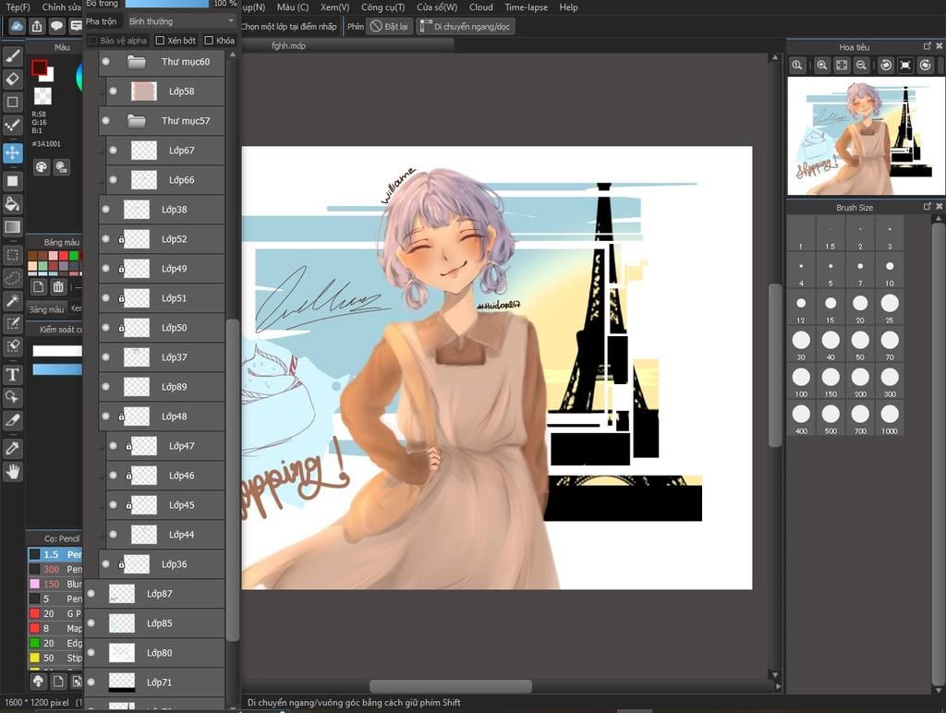The image size is (946, 713).
Task: Hide the Lớp38 layer
Action: 105,210
